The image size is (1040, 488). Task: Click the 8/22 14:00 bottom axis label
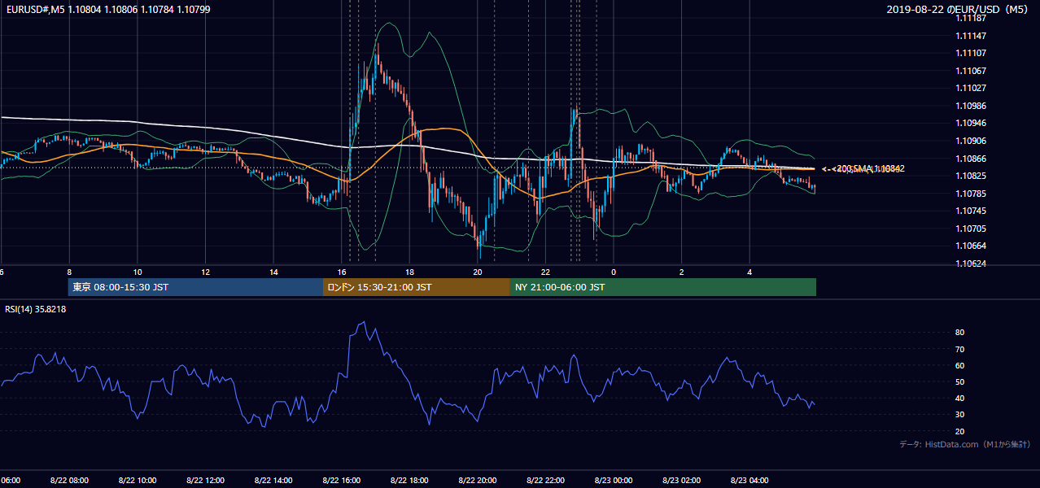click(273, 480)
